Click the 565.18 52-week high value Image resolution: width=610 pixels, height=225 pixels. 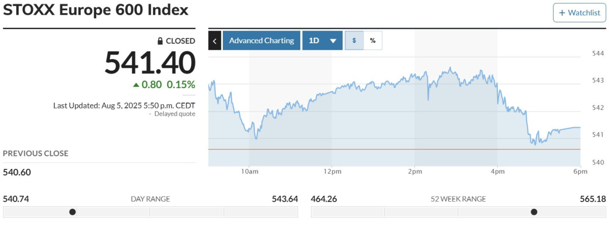(x=592, y=199)
